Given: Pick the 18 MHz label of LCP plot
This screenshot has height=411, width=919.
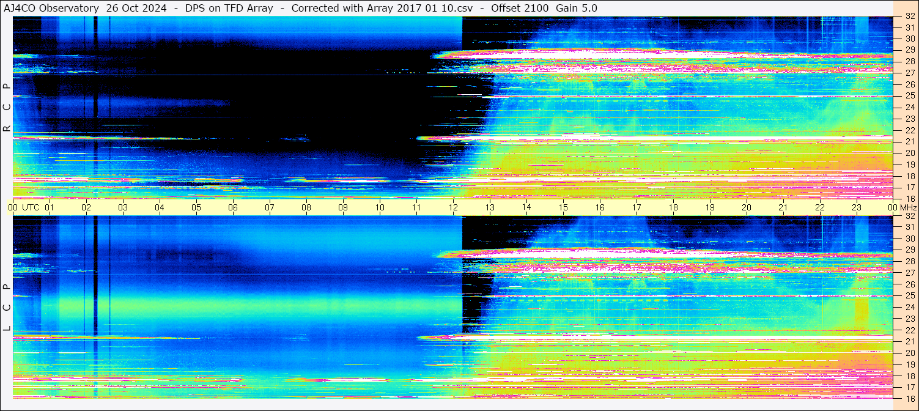Looking at the screenshot, I should tap(909, 376).
